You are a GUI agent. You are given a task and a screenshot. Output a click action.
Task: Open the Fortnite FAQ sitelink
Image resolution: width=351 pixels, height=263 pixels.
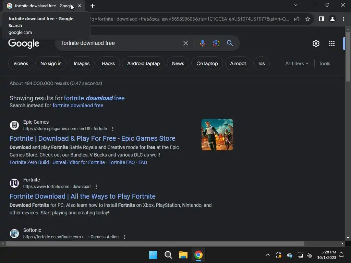click(122, 162)
